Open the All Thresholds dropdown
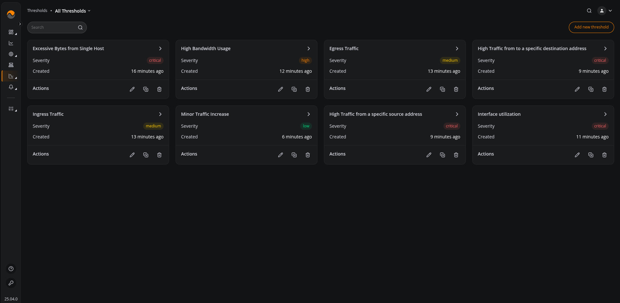 (x=72, y=11)
